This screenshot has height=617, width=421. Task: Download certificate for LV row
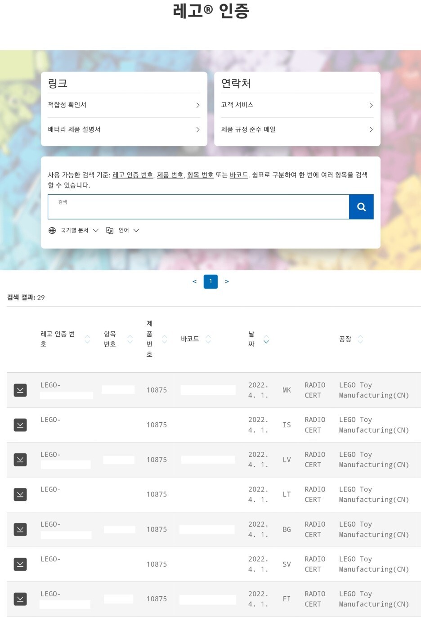20,460
